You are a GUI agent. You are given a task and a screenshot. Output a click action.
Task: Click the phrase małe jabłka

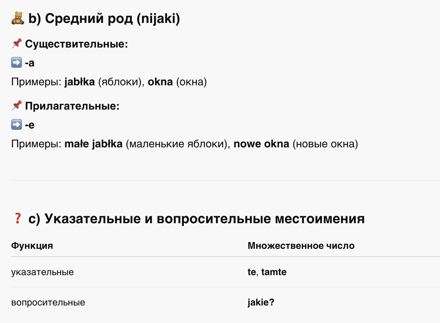tap(94, 144)
